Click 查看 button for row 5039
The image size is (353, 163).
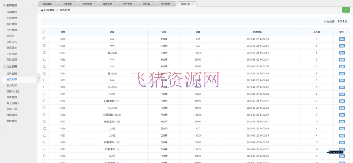coord(342,39)
